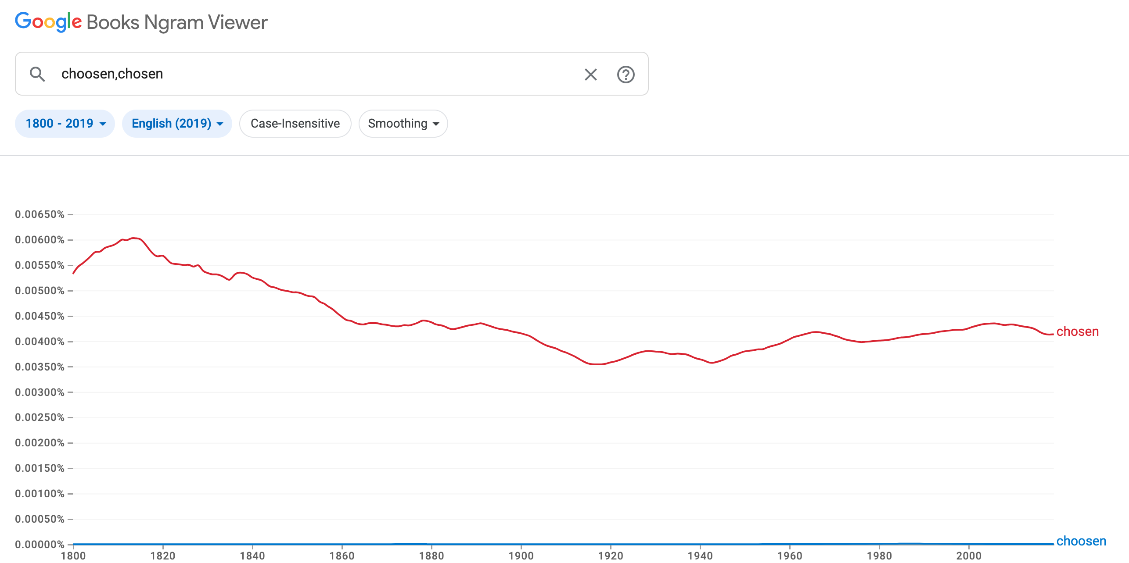The height and width of the screenshot is (563, 1129).
Task: Open the 1800 - 2019 year range dropdown
Action: point(65,124)
